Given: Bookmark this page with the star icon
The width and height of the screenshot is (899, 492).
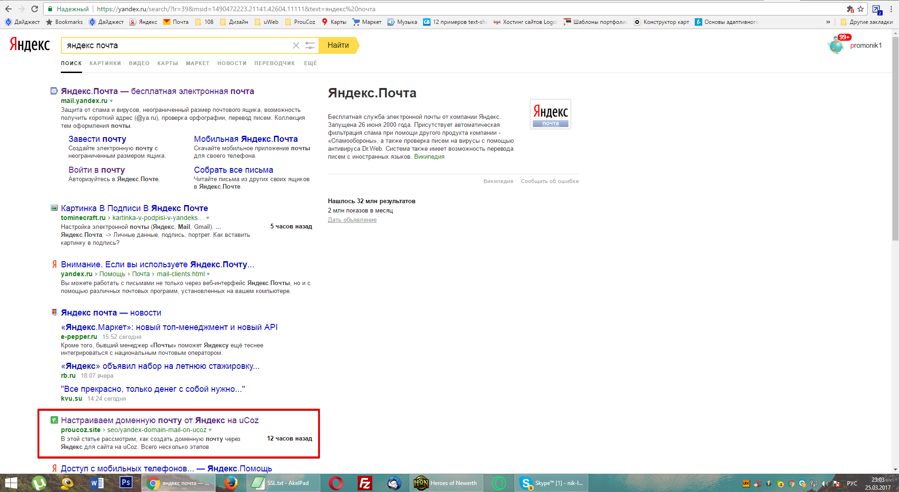Looking at the screenshot, I should pos(861,9).
